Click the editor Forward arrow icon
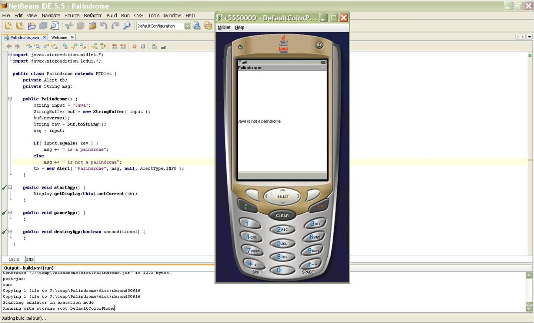The height and width of the screenshot is (323, 534). [x=17, y=46]
